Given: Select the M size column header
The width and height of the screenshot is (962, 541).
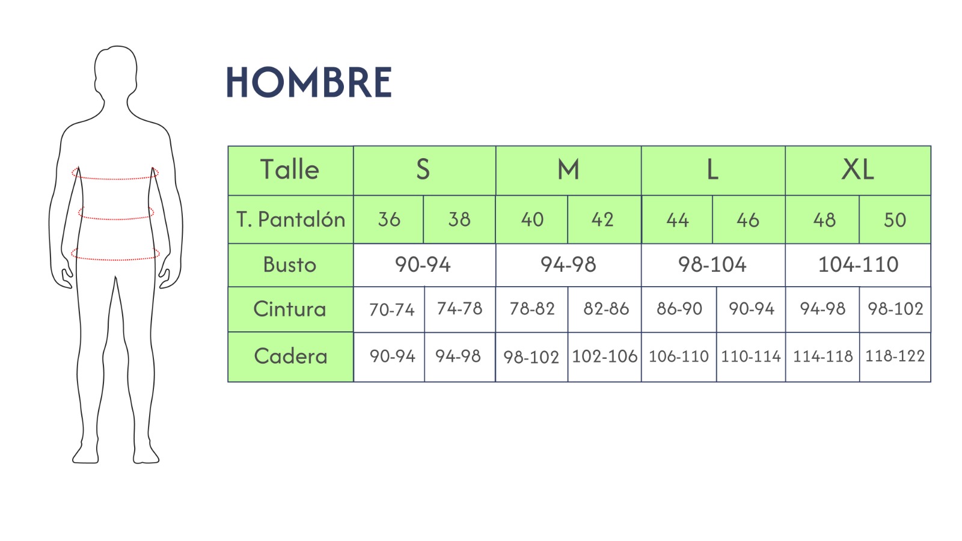Looking at the screenshot, I should pos(568,170).
